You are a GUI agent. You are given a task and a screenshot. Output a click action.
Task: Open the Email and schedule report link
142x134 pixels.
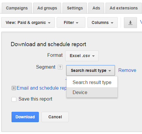[42, 88]
